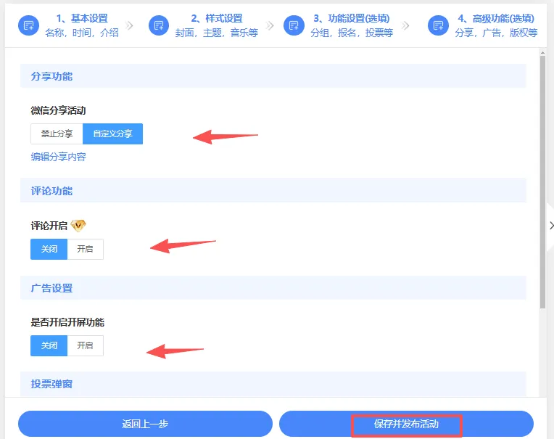Click the VIP diamond icon beside 评论开启
Screen dimensions: 554x439
pos(78,226)
